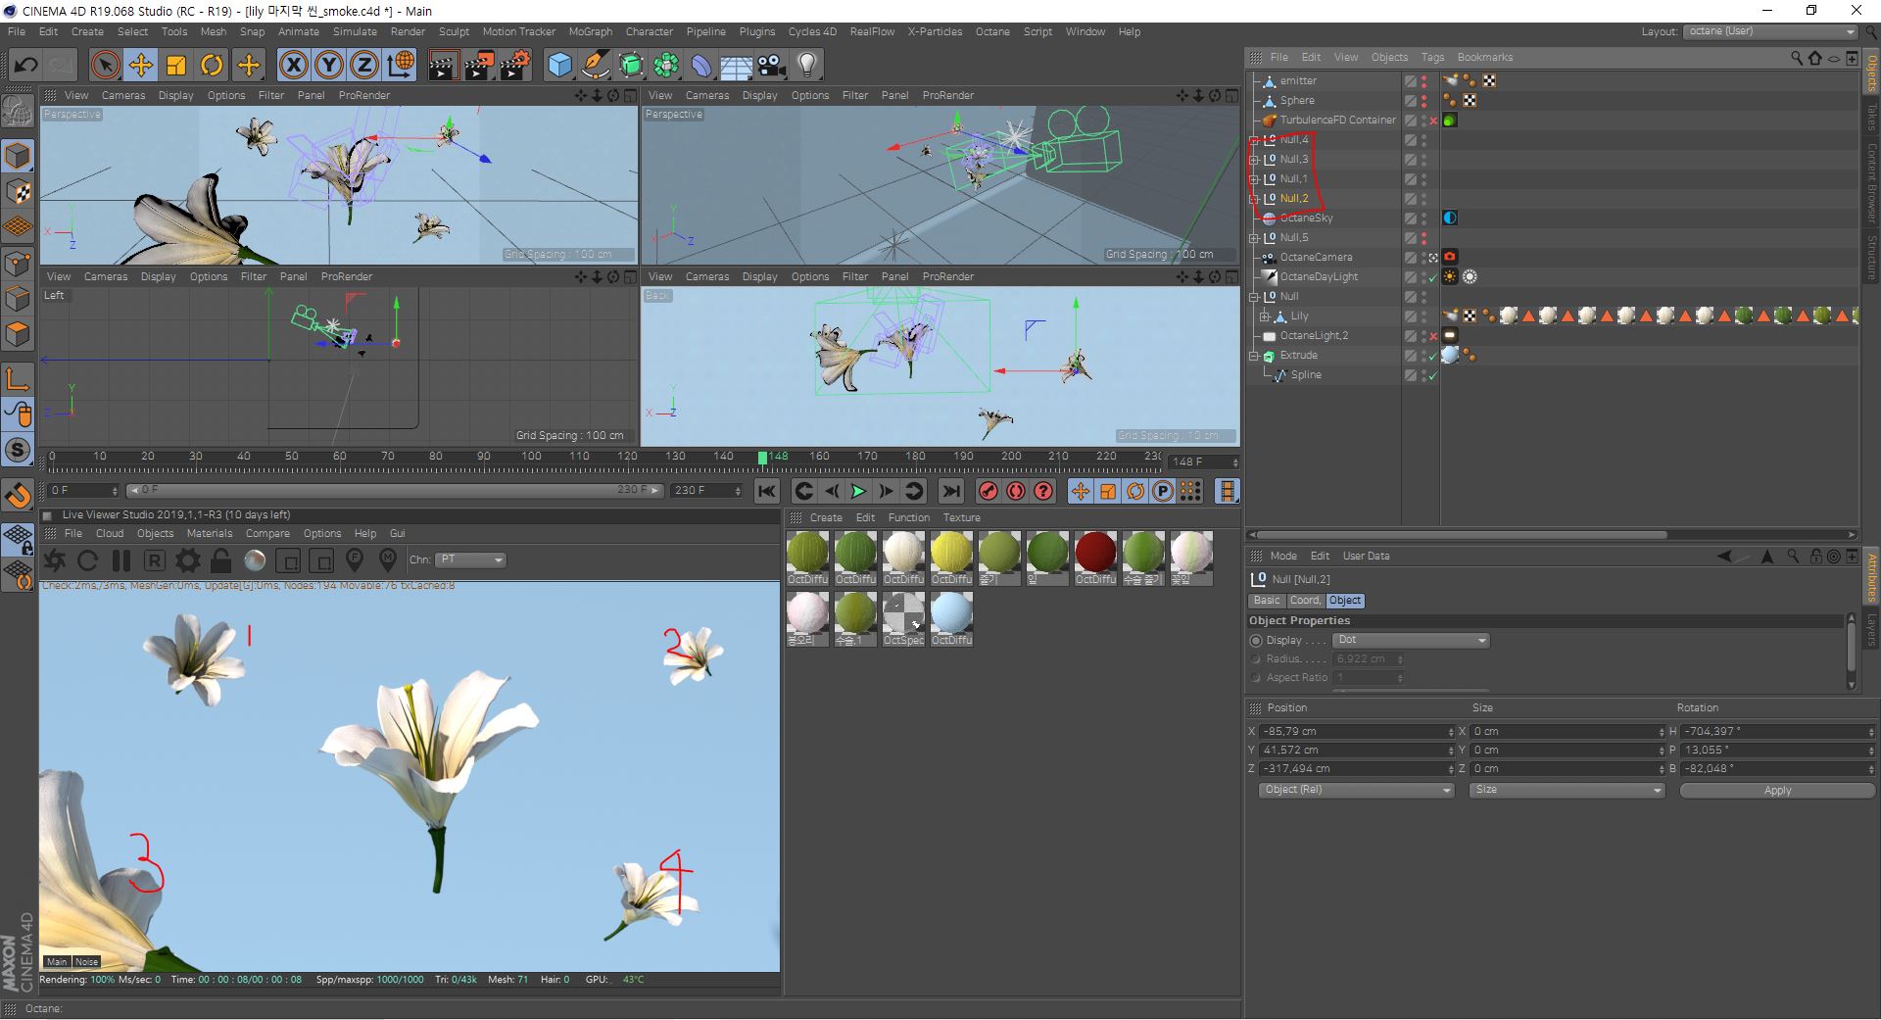Add a Floor environment object

[736, 66]
